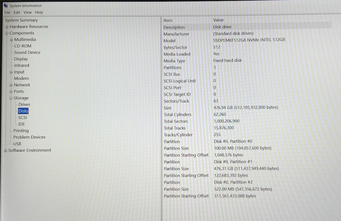The image size is (341, 221).
Task: Select the Components tree item
Action: pos(22,33)
